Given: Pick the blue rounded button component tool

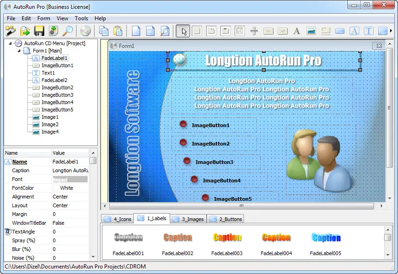Looking at the screenshot, I should (x=340, y=31).
